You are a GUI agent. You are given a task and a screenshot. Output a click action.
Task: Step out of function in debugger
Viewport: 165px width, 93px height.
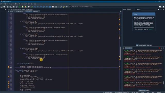[44, 7]
